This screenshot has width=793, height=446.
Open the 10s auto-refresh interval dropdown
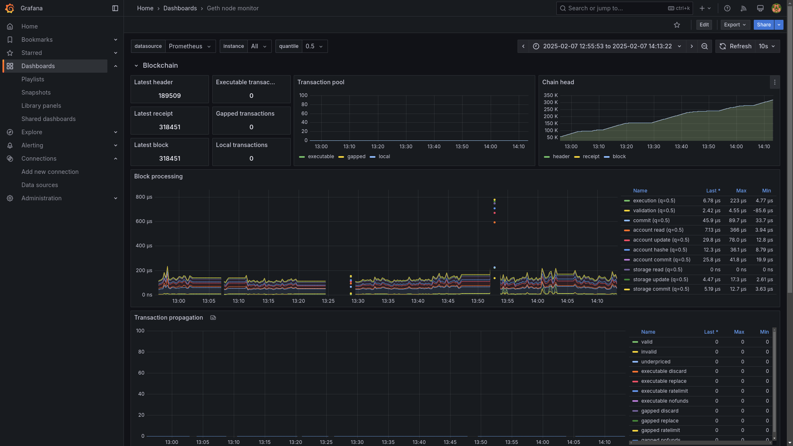coord(767,46)
